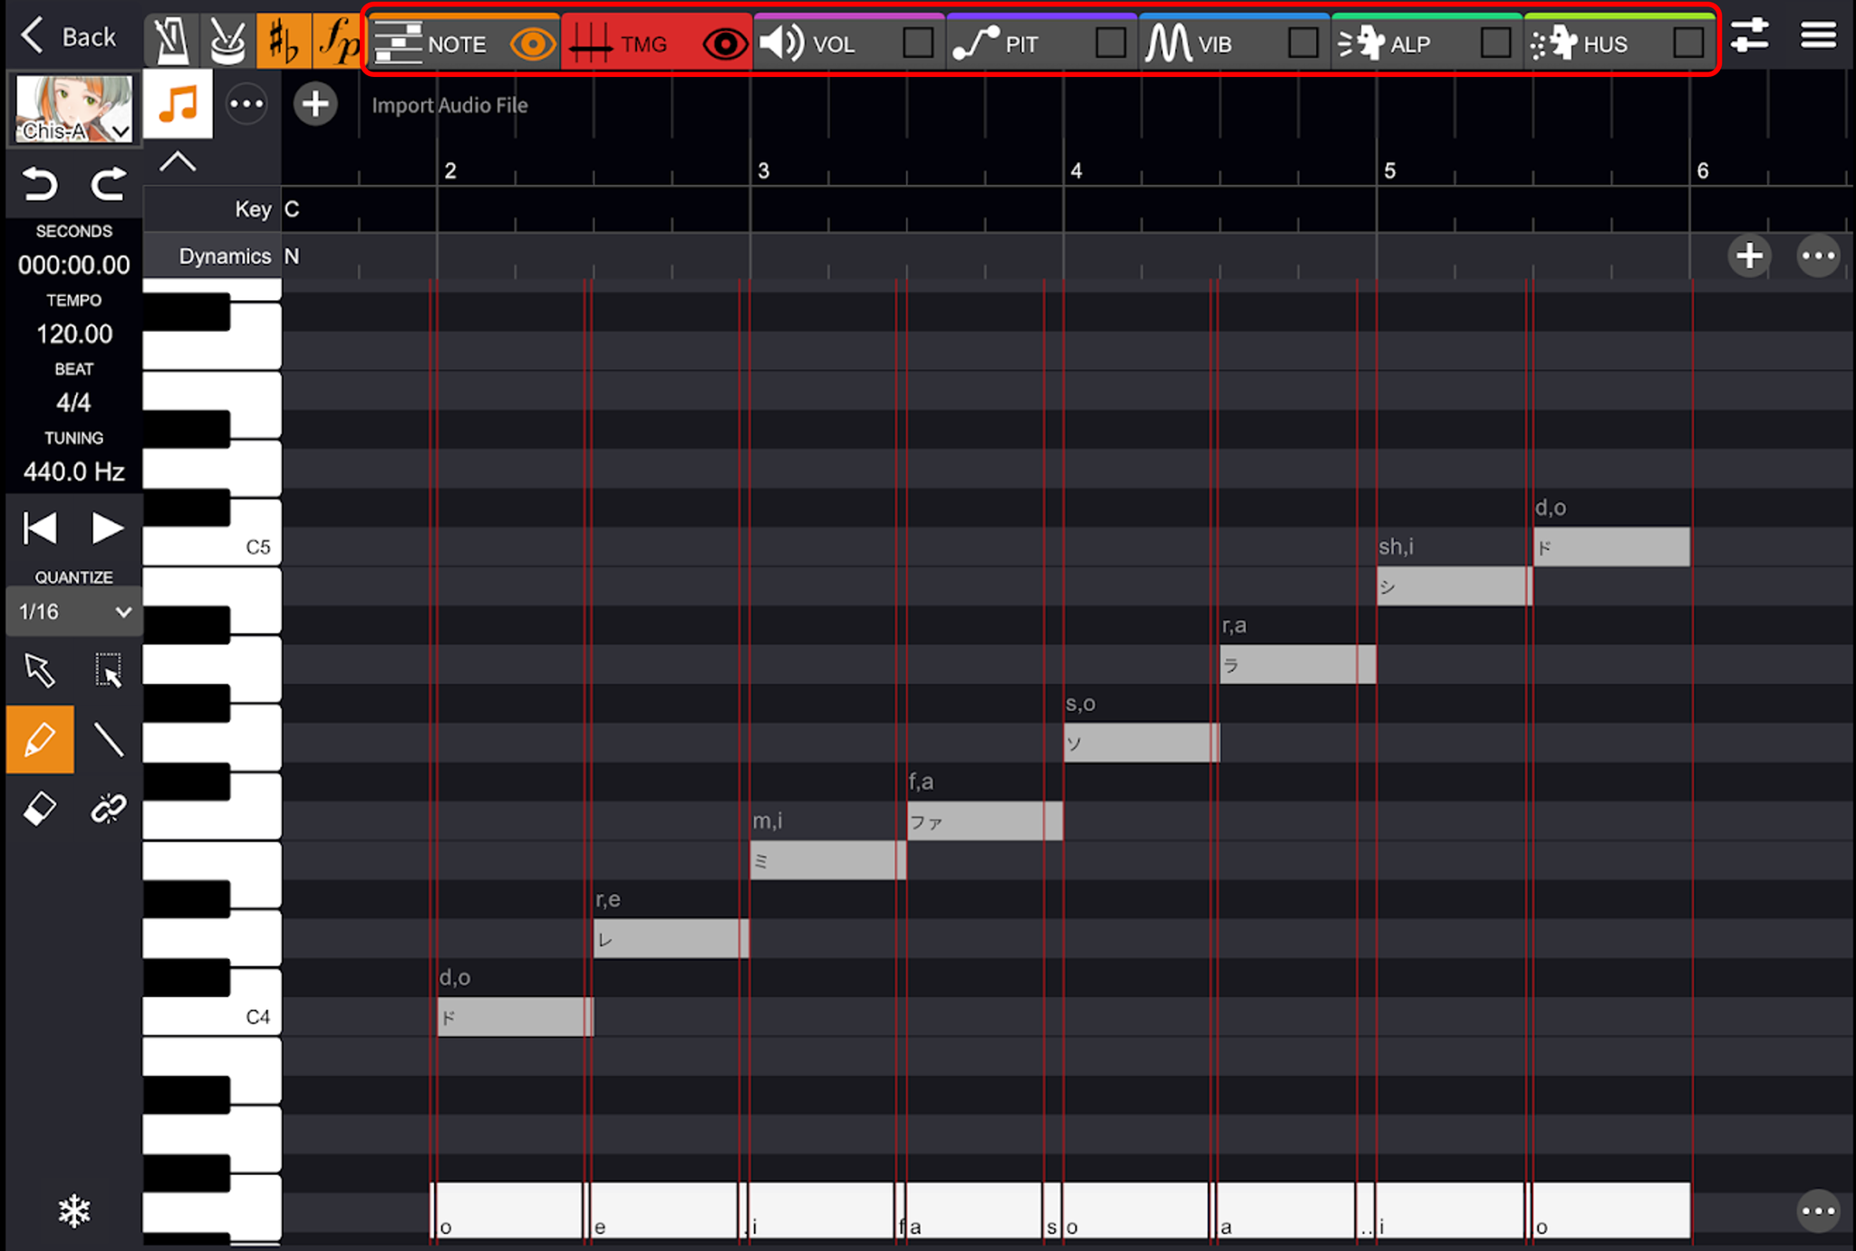Image resolution: width=1856 pixels, height=1251 pixels.
Task: Open the hamburger main menu
Action: (x=1818, y=36)
